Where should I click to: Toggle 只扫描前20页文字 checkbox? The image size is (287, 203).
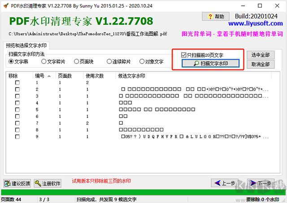click(202, 55)
